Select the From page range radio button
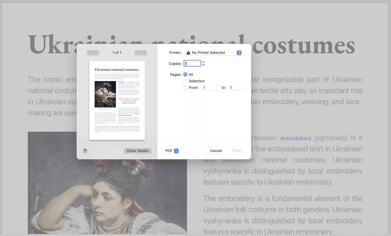The width and height of the screenshot is (391, 236). tap(185, 88)
